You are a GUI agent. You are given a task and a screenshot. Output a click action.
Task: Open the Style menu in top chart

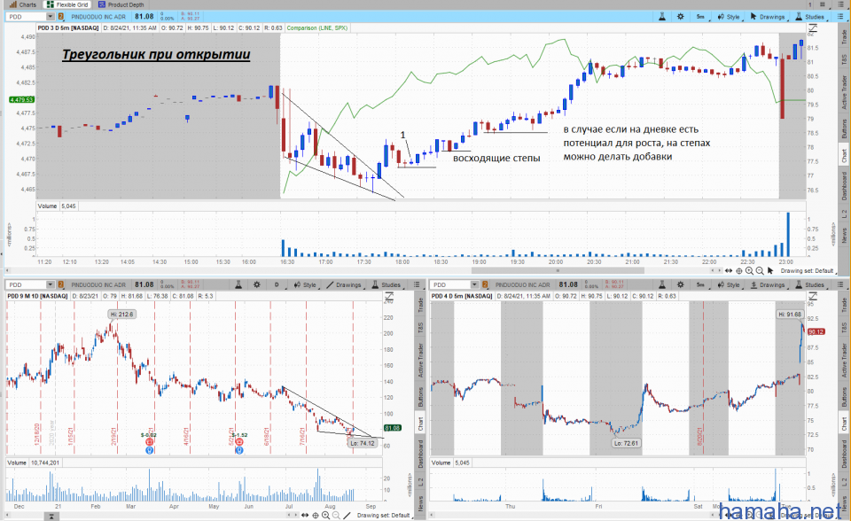click(x=729, y=16)
